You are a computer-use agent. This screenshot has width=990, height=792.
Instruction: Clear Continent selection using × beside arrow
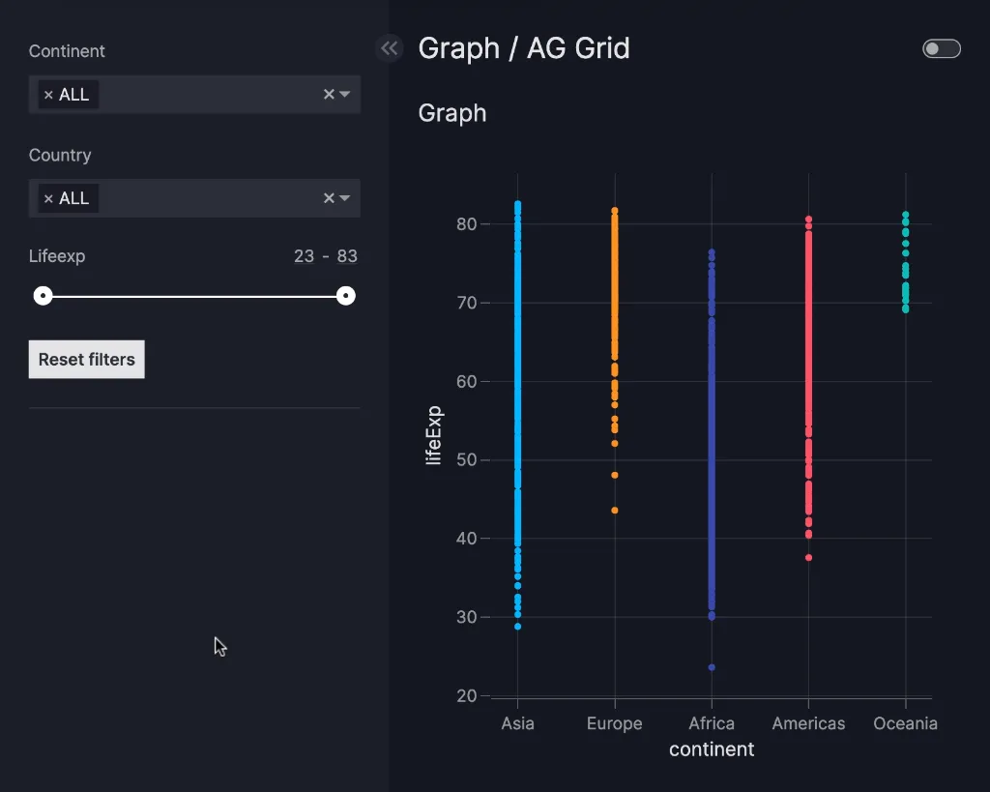click(329, 95)
